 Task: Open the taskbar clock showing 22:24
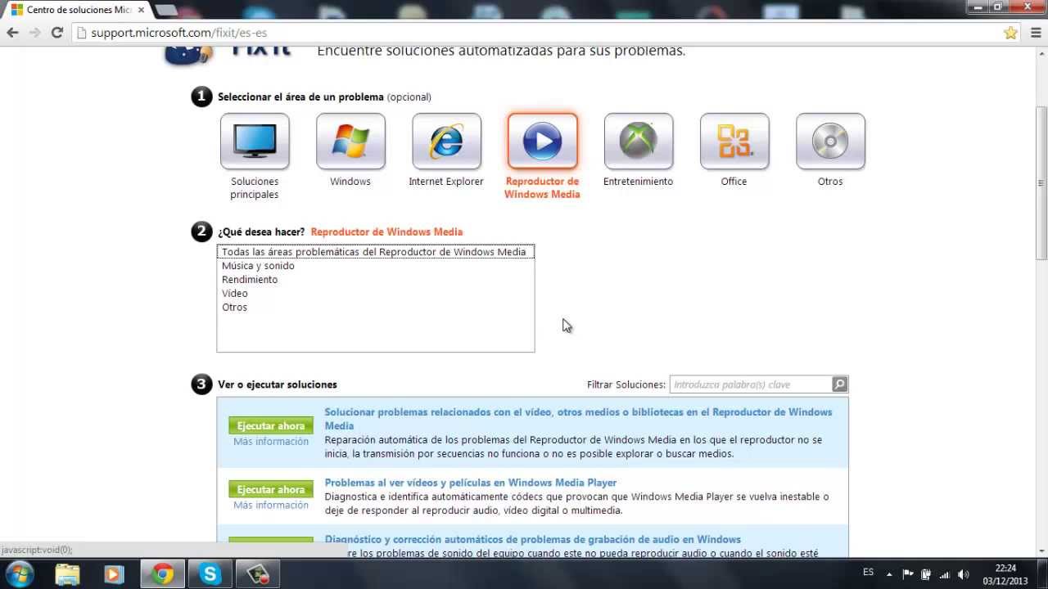click(x=1005, y=574)
